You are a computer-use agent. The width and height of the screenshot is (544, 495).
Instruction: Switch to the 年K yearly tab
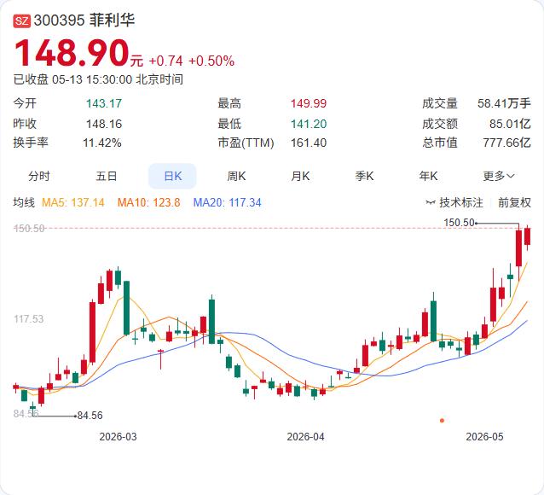click(x=428, y=176)
